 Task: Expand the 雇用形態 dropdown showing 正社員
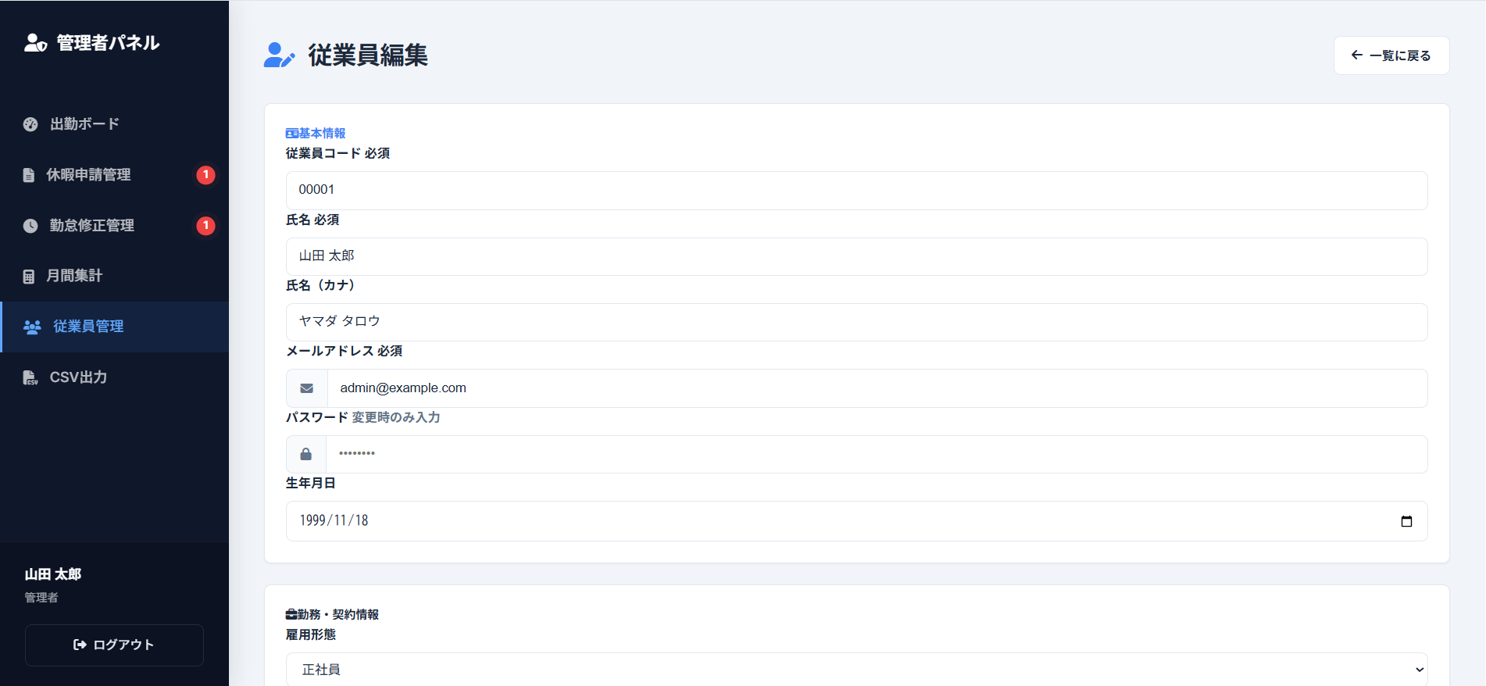(x=856, y=670)
